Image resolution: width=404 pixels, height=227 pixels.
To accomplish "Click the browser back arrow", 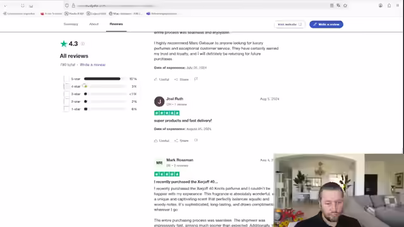I will point(5,6).
